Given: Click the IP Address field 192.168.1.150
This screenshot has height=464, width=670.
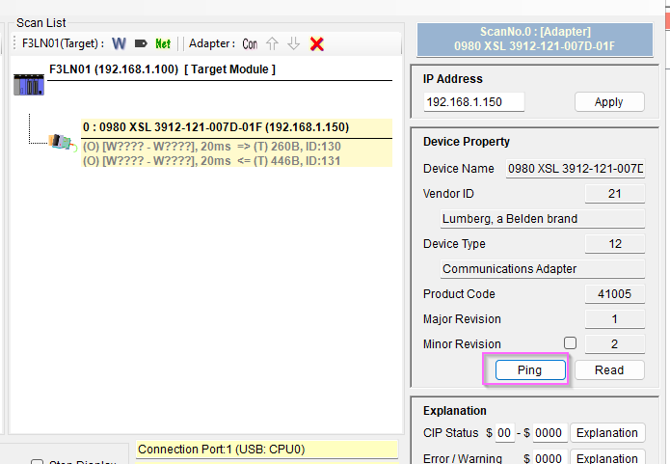Looking at the screenshot, I should (474, 102).
